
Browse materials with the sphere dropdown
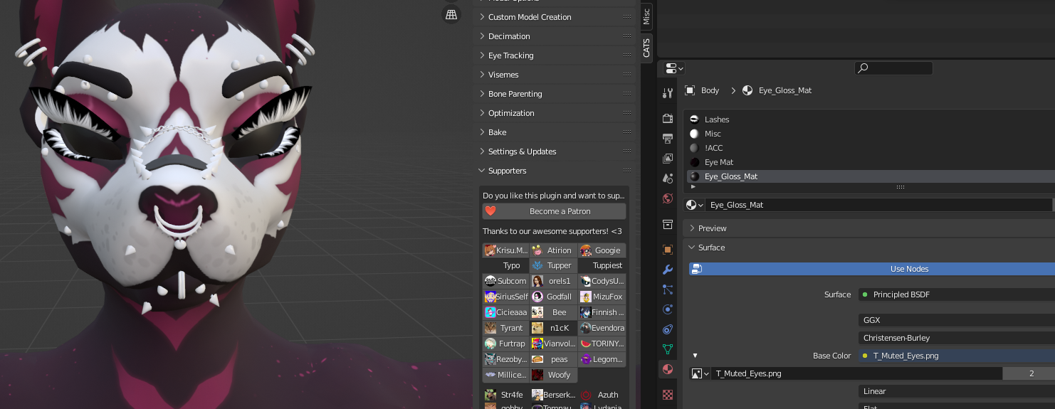pyautogui.click(x=694, y=205)
